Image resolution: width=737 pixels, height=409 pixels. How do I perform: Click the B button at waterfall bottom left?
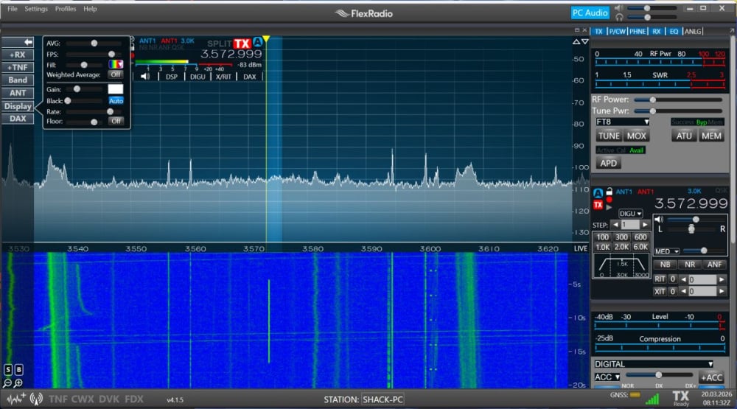(19, 369)
